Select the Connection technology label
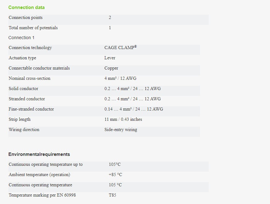 [30, 48]
